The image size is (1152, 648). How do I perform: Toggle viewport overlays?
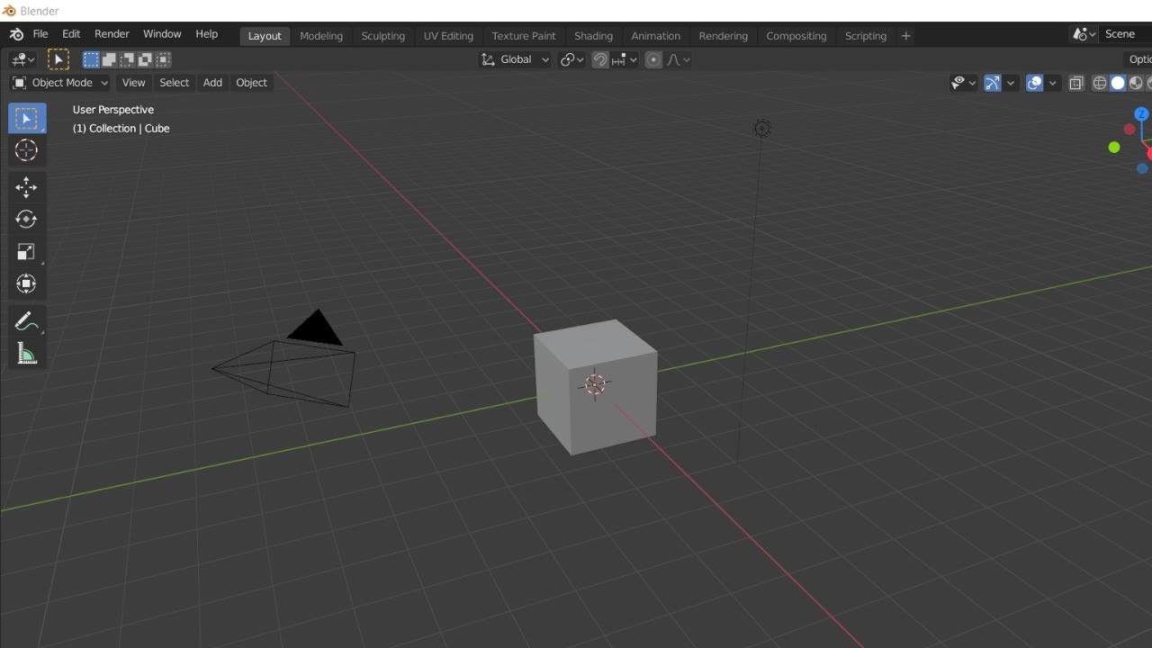pos(1035,83)
